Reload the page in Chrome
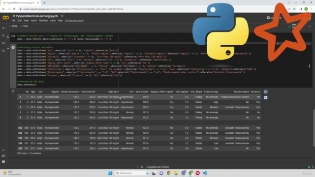Image resolution: width=315 pixels, height=177 pixels. [14, 9]
